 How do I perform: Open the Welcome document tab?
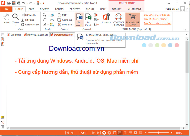[14, 35]
